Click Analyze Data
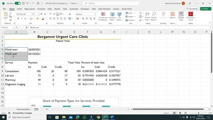213x120 pixels. coord(181,16)
